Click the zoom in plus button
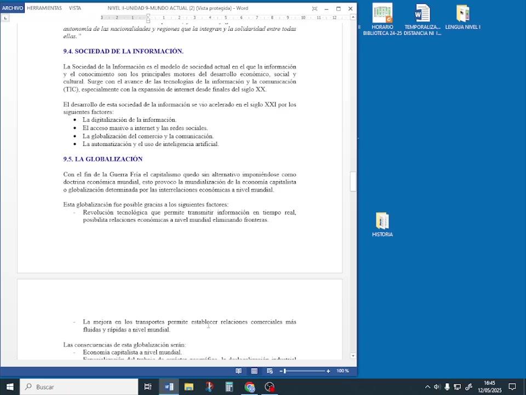526x395 pixels. 328,371
